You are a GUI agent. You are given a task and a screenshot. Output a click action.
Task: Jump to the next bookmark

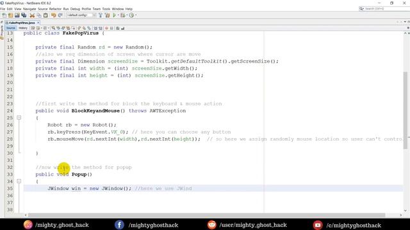[x=84, y=28]
